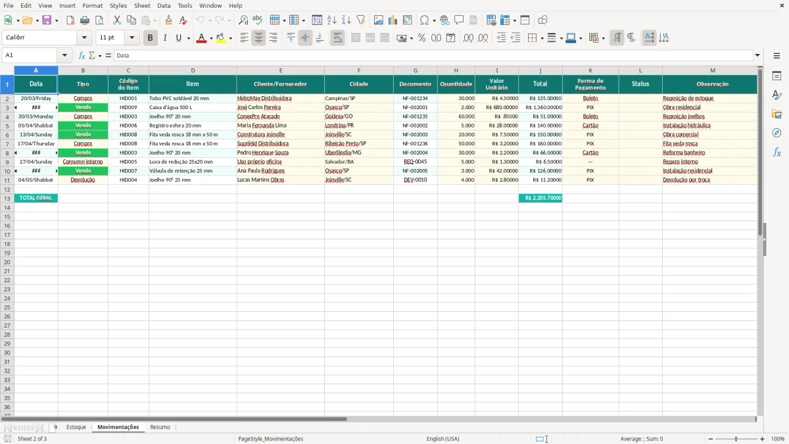
Task: Open the Paste options dropdown arrow
Action: tap(155, 20)
